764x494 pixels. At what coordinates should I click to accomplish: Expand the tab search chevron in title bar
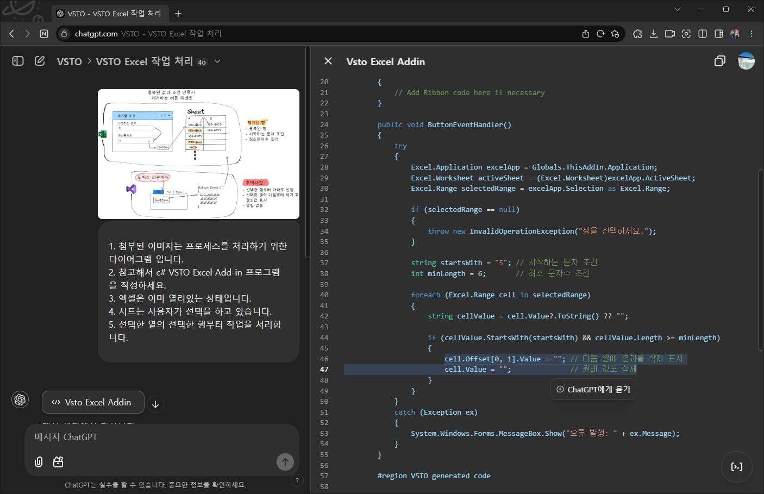point(678,9)
